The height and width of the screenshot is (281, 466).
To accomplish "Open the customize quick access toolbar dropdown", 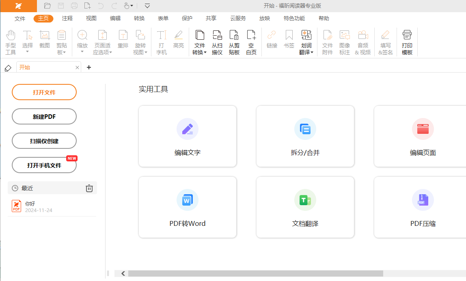I will (147, 6).
